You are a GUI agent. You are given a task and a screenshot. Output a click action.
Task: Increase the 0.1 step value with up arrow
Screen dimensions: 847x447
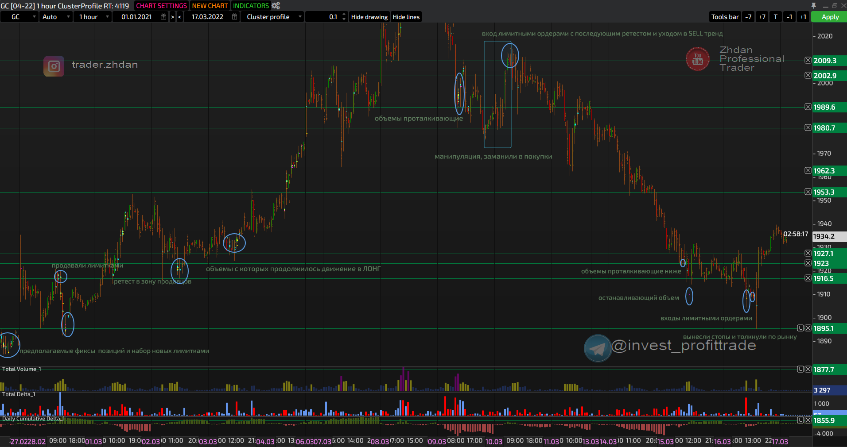coord(344,15)
